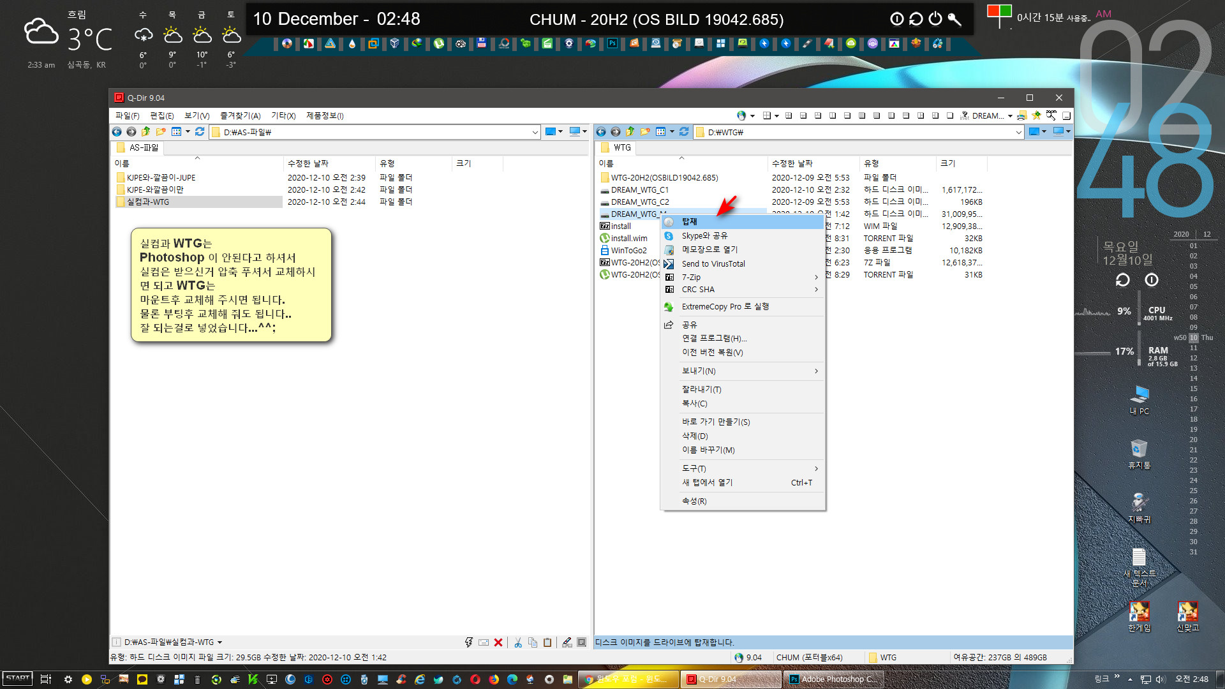
Task: Switch to the AS-파일 tab
Action: [138, 147]
